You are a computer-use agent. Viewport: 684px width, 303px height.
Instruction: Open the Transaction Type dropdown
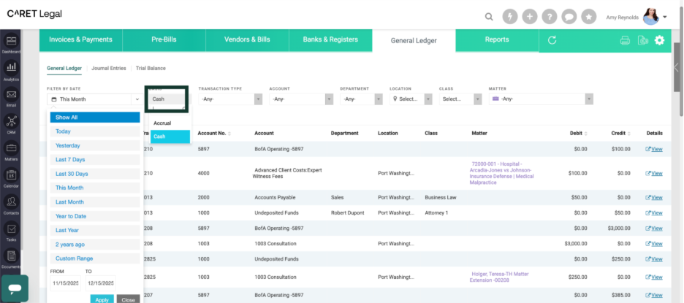[x=230, y=99]
